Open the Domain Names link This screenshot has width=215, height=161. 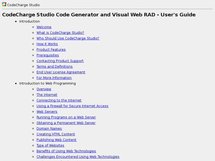pos(49,129)
